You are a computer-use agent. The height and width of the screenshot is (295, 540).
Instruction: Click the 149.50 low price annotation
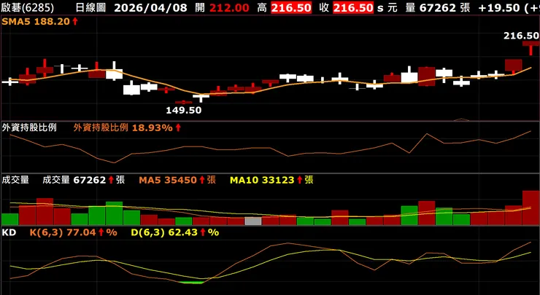[x=184, y=111]
